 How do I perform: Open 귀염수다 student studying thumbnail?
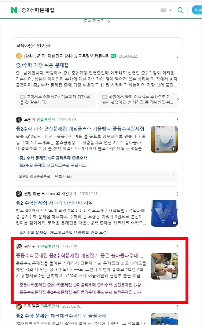[x=164, y=266]
